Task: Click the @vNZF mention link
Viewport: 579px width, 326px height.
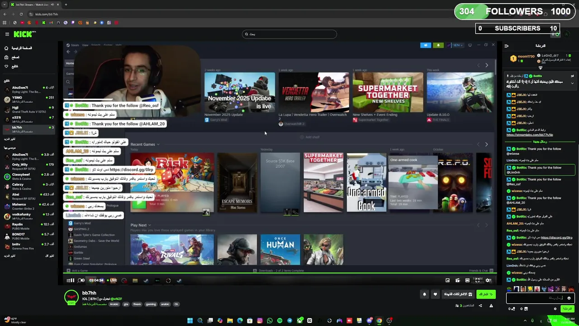Action: pyautogui.click(x=116, y=299)
